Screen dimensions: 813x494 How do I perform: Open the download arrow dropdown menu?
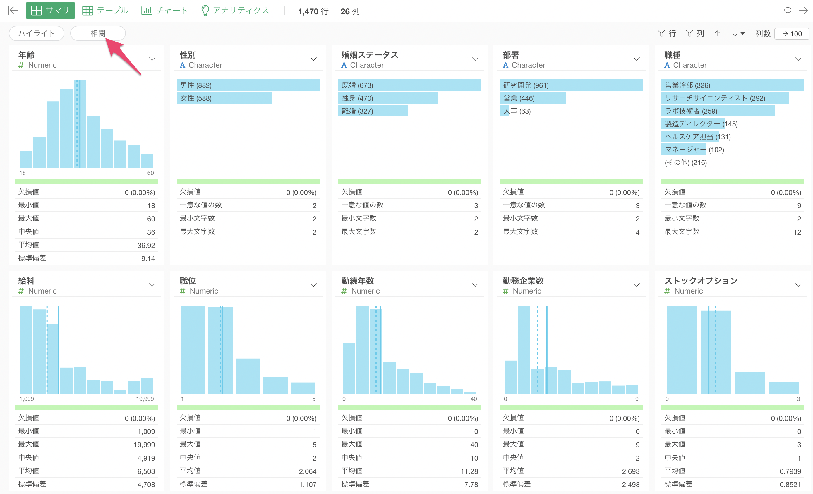tap(738, 33)
